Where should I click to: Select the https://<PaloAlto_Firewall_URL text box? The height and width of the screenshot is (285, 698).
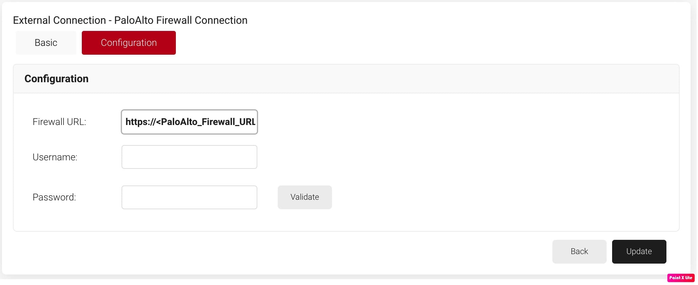click(x=189, y=122)
